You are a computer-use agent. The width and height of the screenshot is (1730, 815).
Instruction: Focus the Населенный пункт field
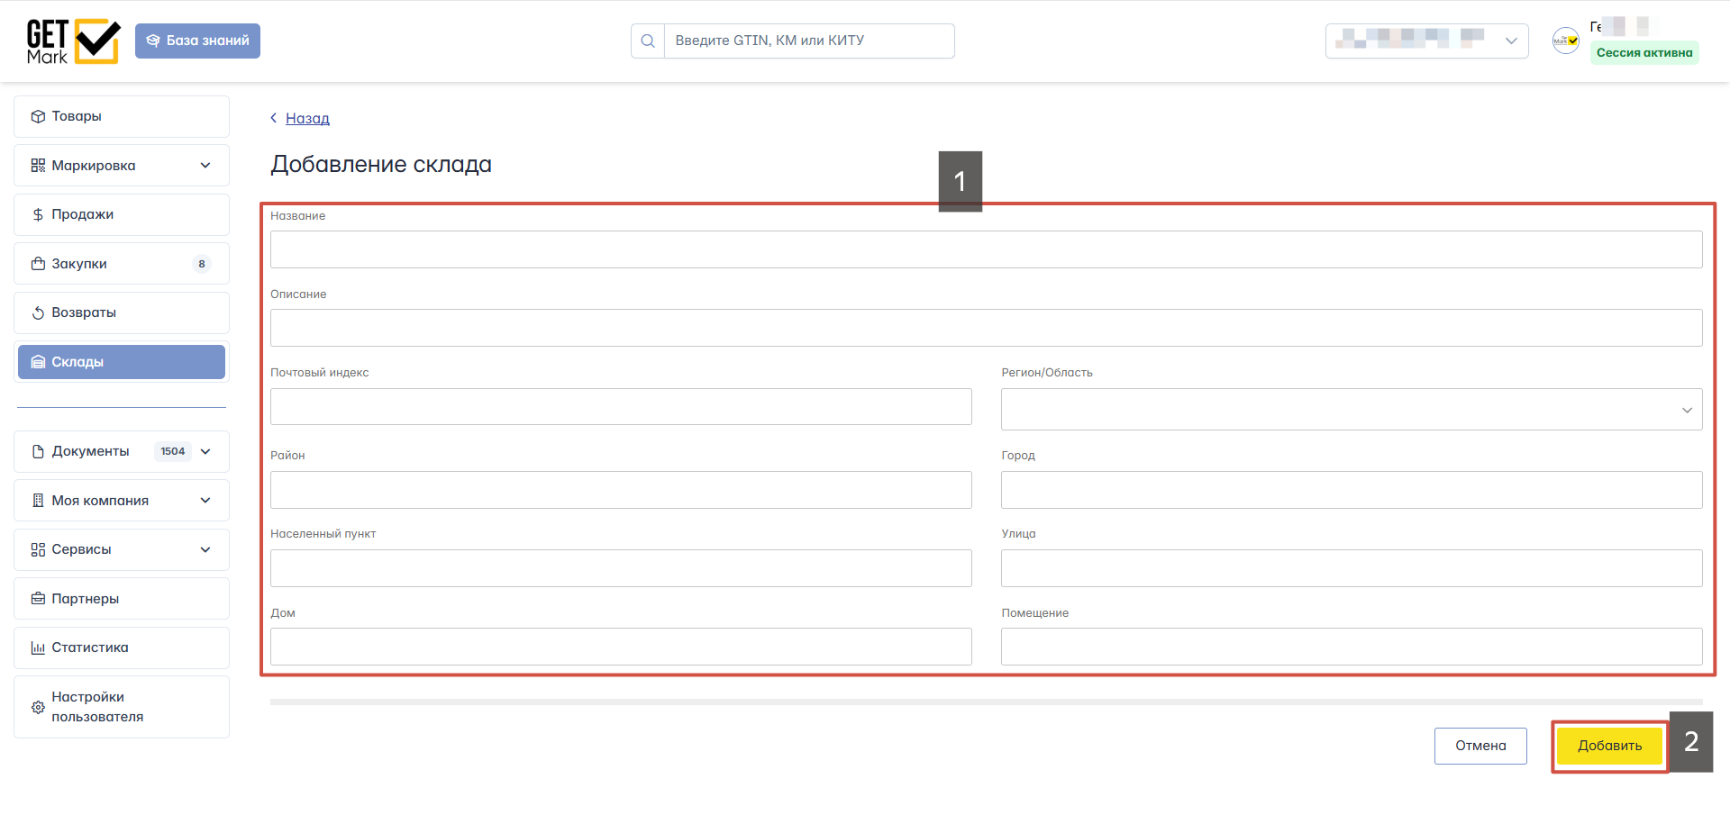tap(621, 568)
